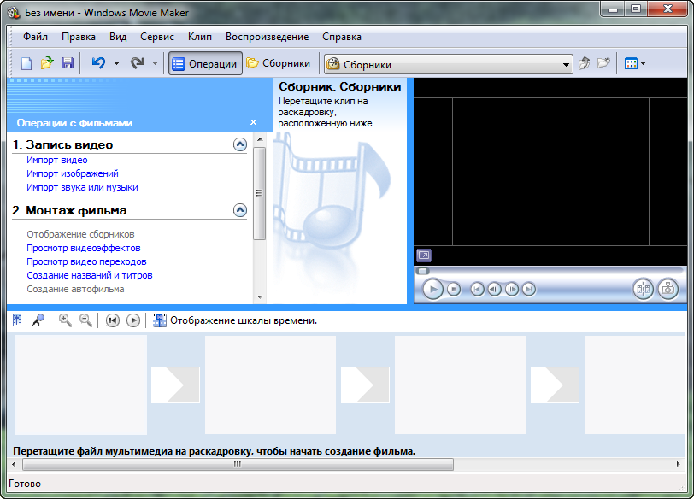
Task: Open the redo history dropdown arrow
Action: click(x=155, y=63)
